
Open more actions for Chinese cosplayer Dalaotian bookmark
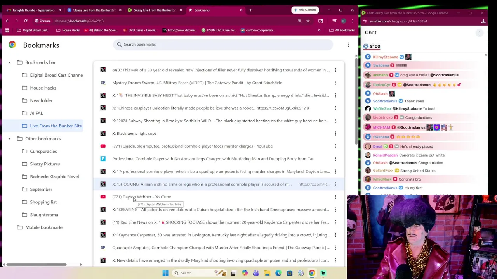pyautogui.click(x=335, y=108)
